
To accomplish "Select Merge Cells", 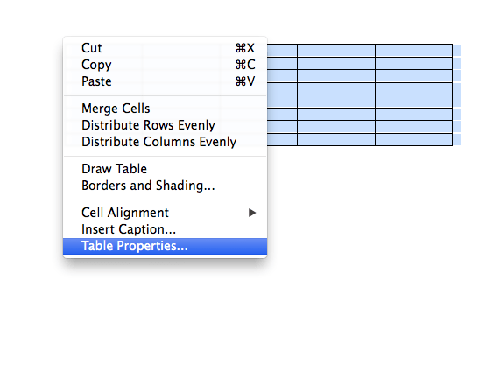I will point(165,108).
